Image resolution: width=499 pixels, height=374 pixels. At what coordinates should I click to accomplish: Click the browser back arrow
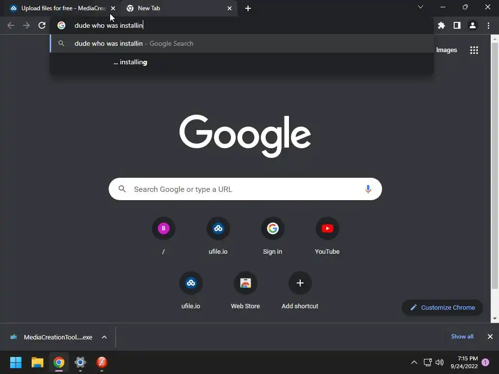pyautogui.click(x=11, y=25)
